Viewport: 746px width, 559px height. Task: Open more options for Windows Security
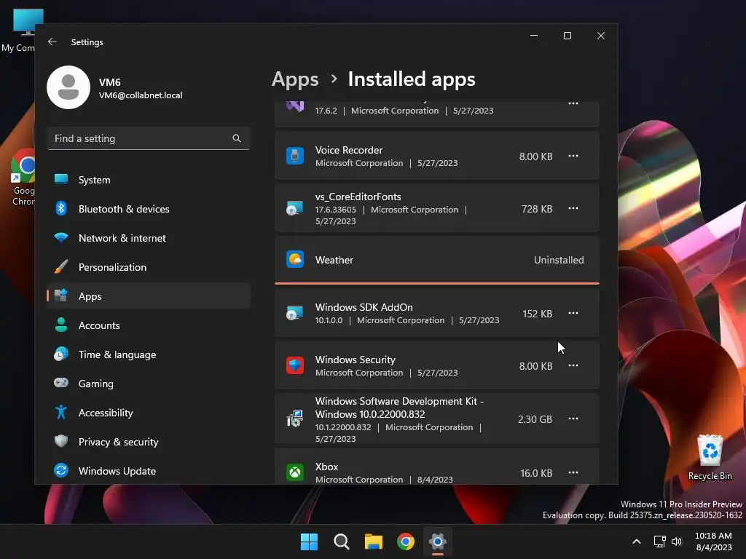(573, 365)
